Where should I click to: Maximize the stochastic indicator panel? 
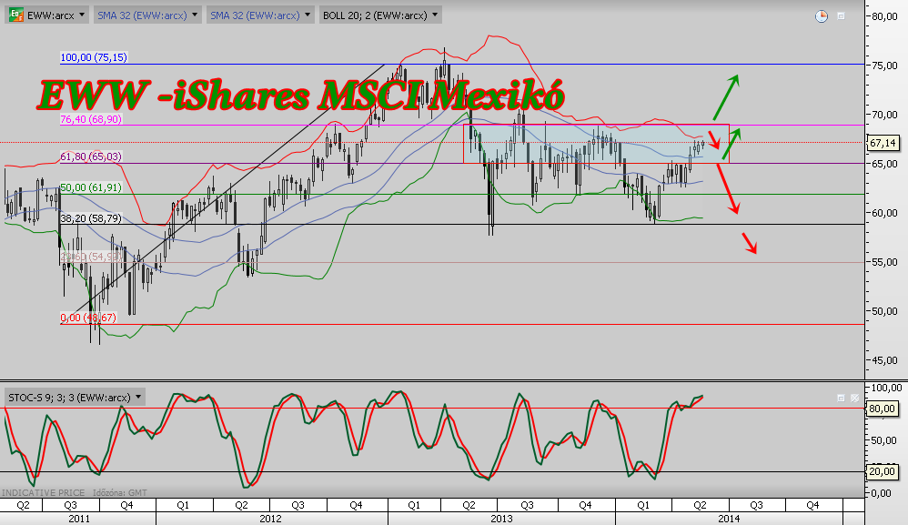(x=842, y=398)
